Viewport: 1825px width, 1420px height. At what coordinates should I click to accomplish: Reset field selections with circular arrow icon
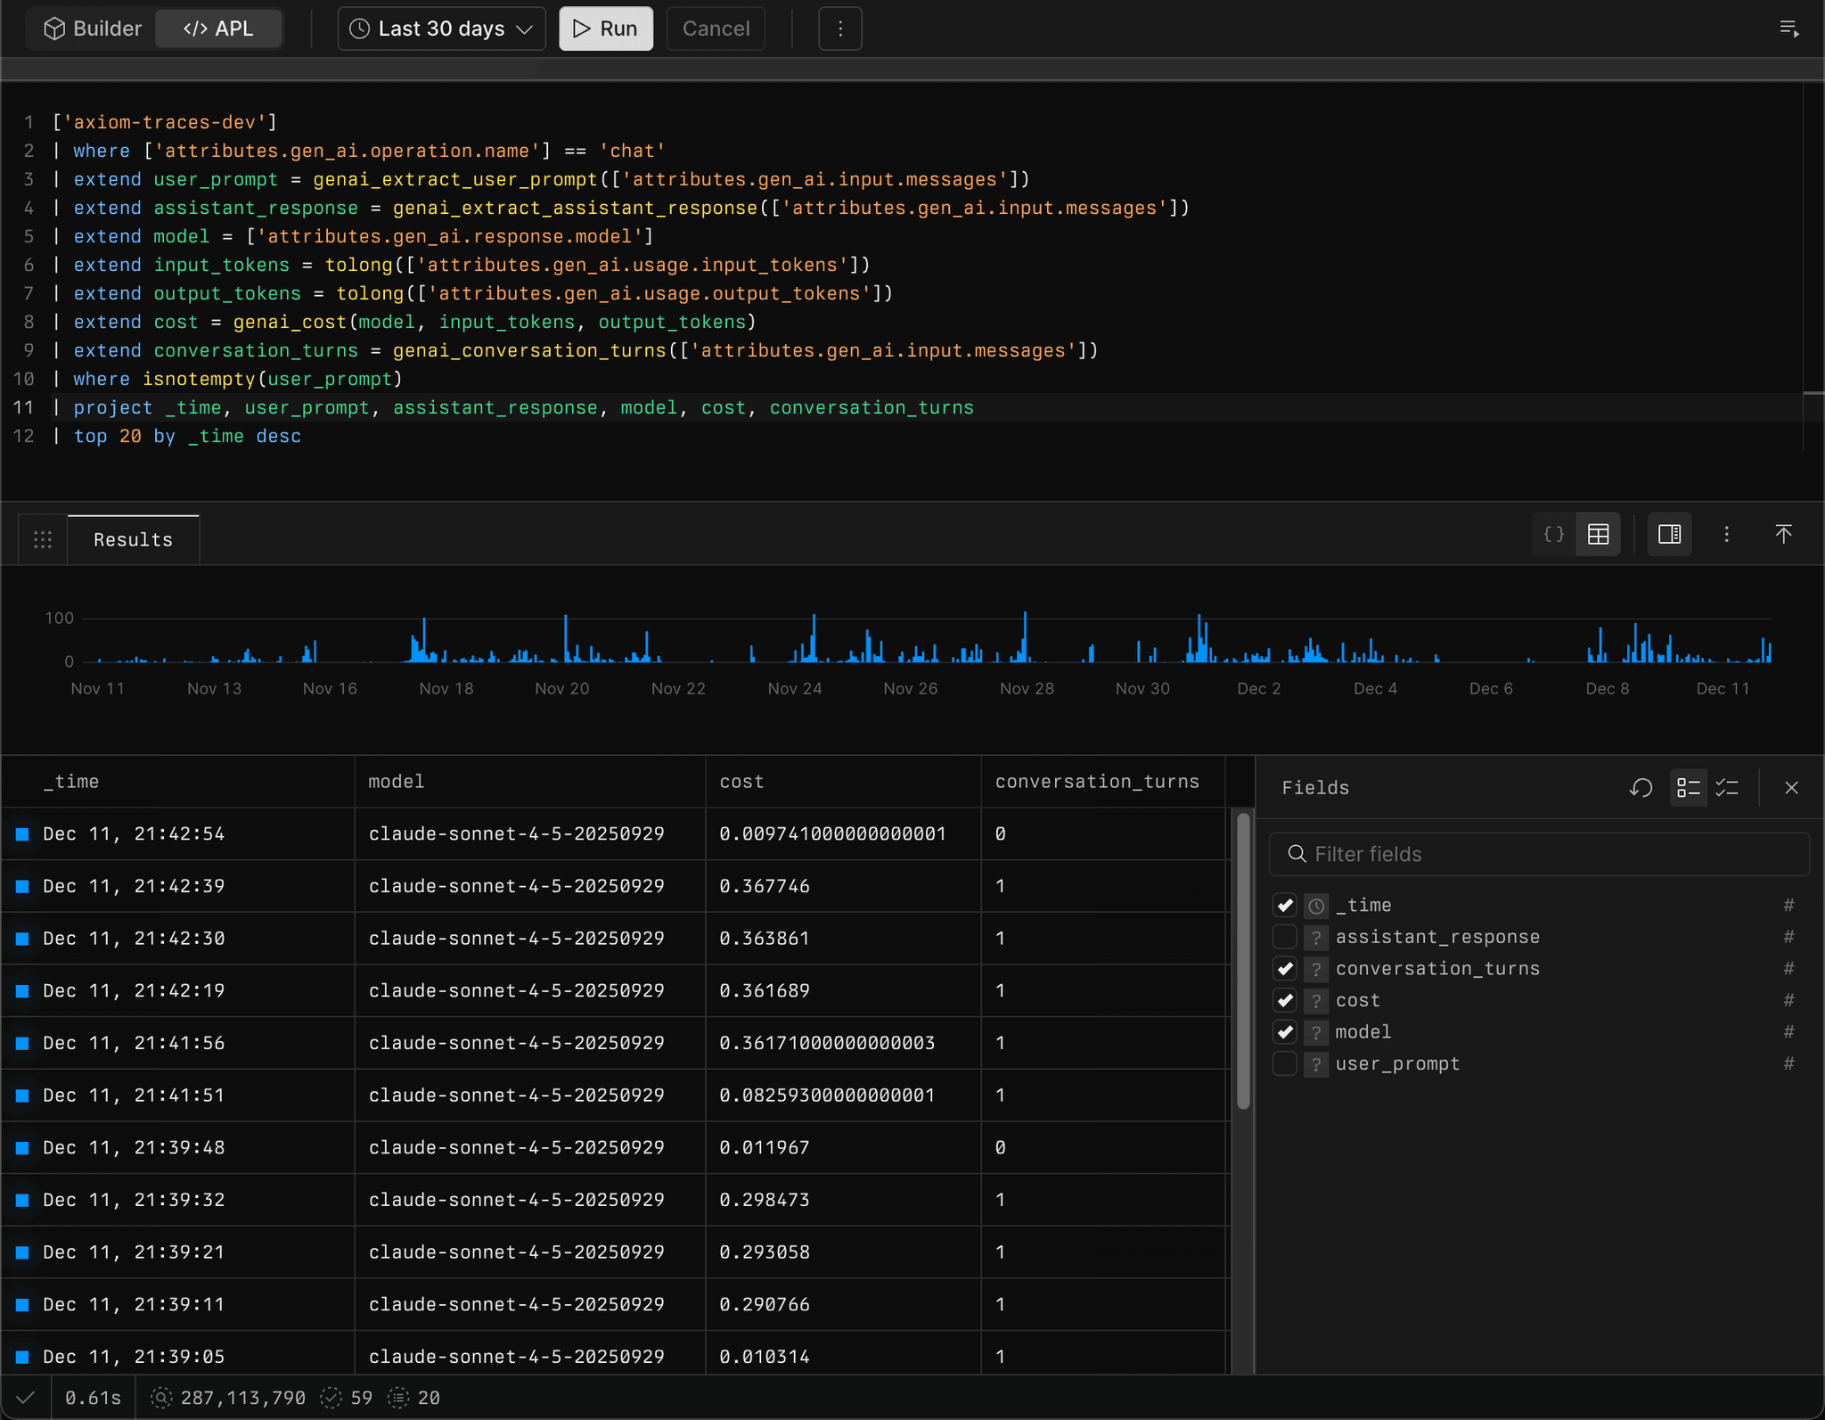(1641, 788)
